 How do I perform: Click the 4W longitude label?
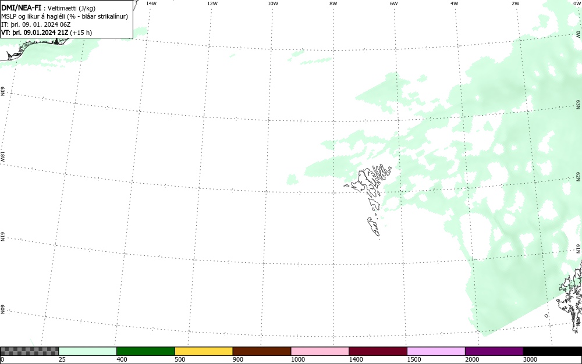click(x=455, y=3)
